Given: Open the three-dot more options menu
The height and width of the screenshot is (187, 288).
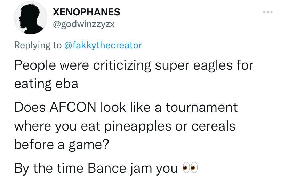Looking at the screenshot, I should click(268, 13).
